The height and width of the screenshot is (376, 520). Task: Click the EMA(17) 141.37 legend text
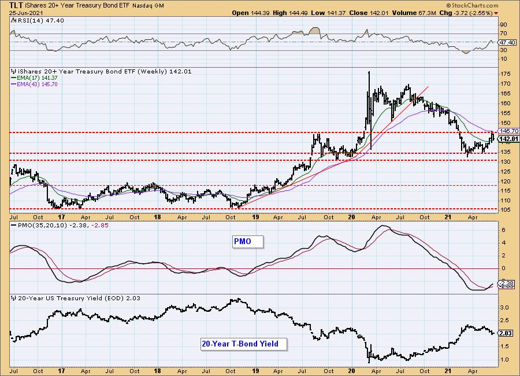click(x=37, y=78)
